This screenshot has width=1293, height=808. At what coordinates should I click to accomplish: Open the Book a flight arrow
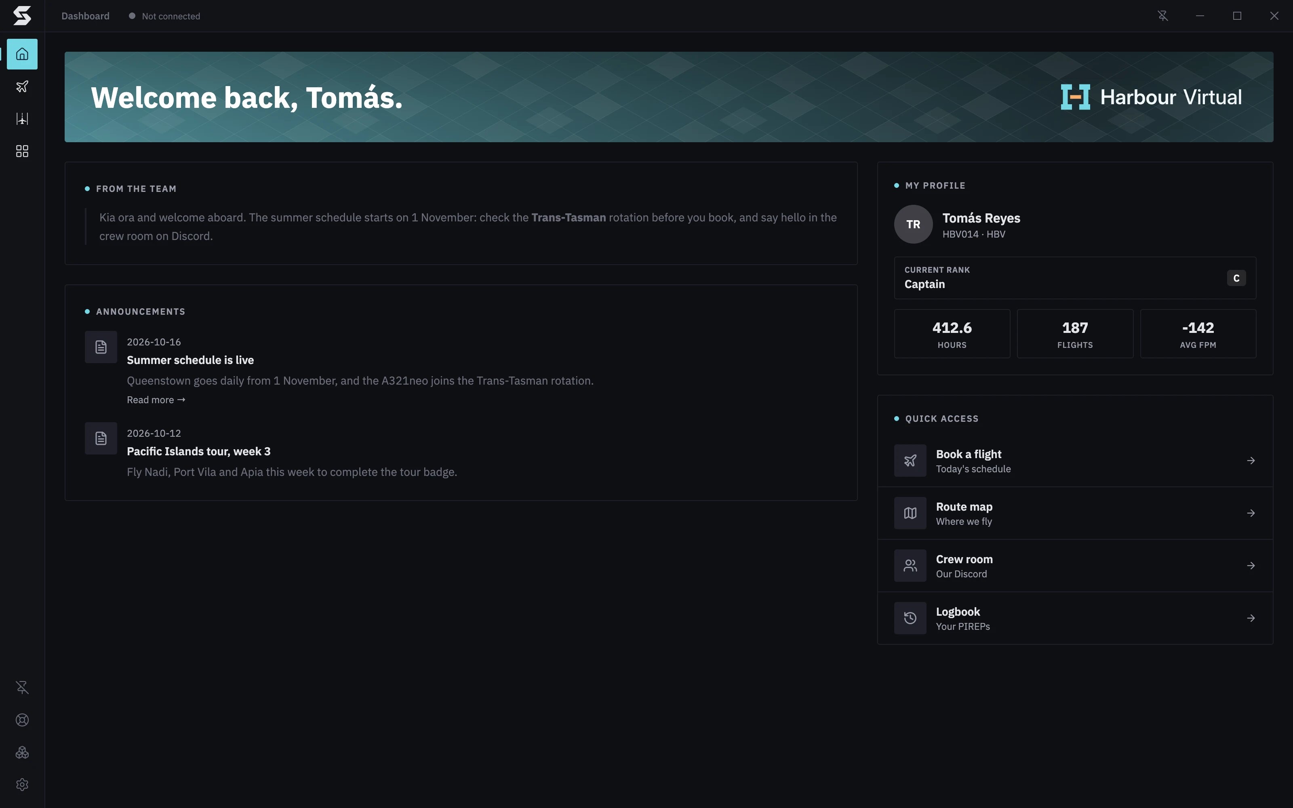coord(1251,461)
